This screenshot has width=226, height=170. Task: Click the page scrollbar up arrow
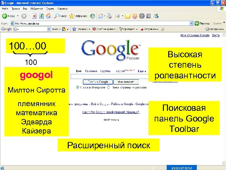[223, 35]
